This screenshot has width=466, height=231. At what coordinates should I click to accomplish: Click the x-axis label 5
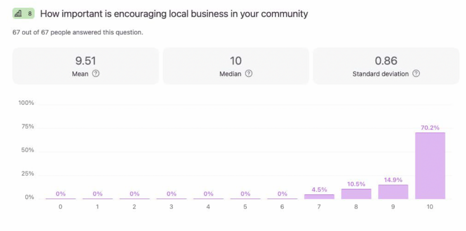pyautogui.click(x=245, y=207)
